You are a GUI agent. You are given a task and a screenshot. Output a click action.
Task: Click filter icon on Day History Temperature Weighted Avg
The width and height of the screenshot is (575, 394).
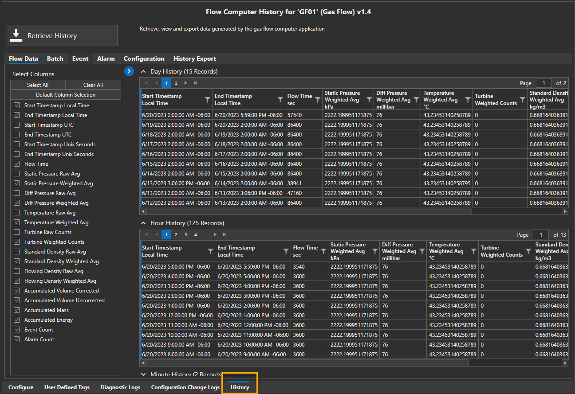pyautogui.click(x=468, y=100)
